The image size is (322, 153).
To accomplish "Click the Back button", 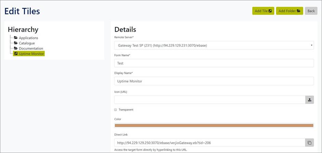I will point(311,11).
